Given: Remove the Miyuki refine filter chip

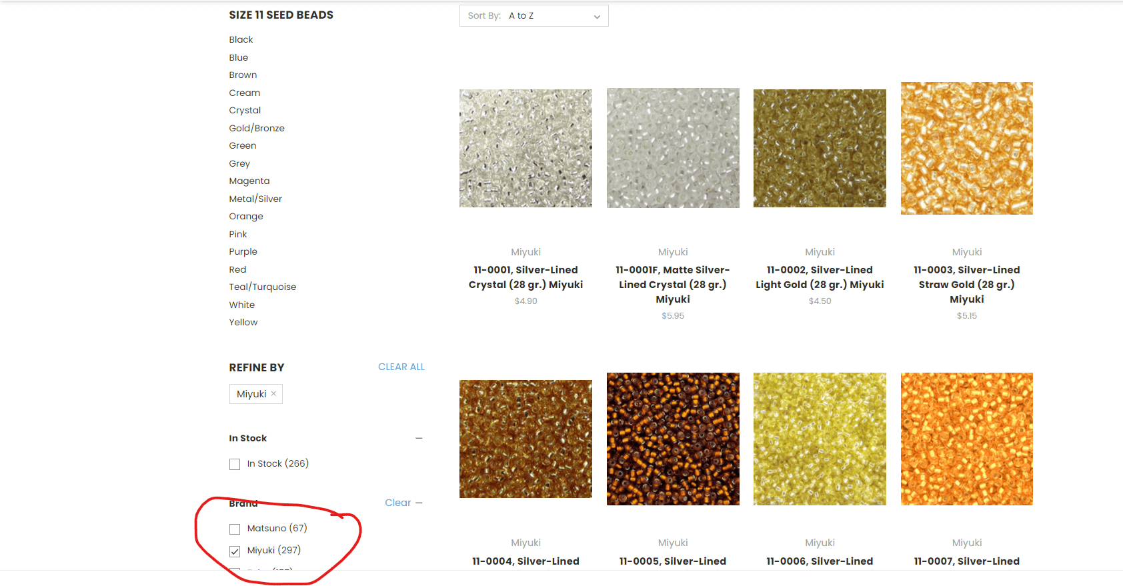Looking at the screenshot, I should [x=273, y=393].
